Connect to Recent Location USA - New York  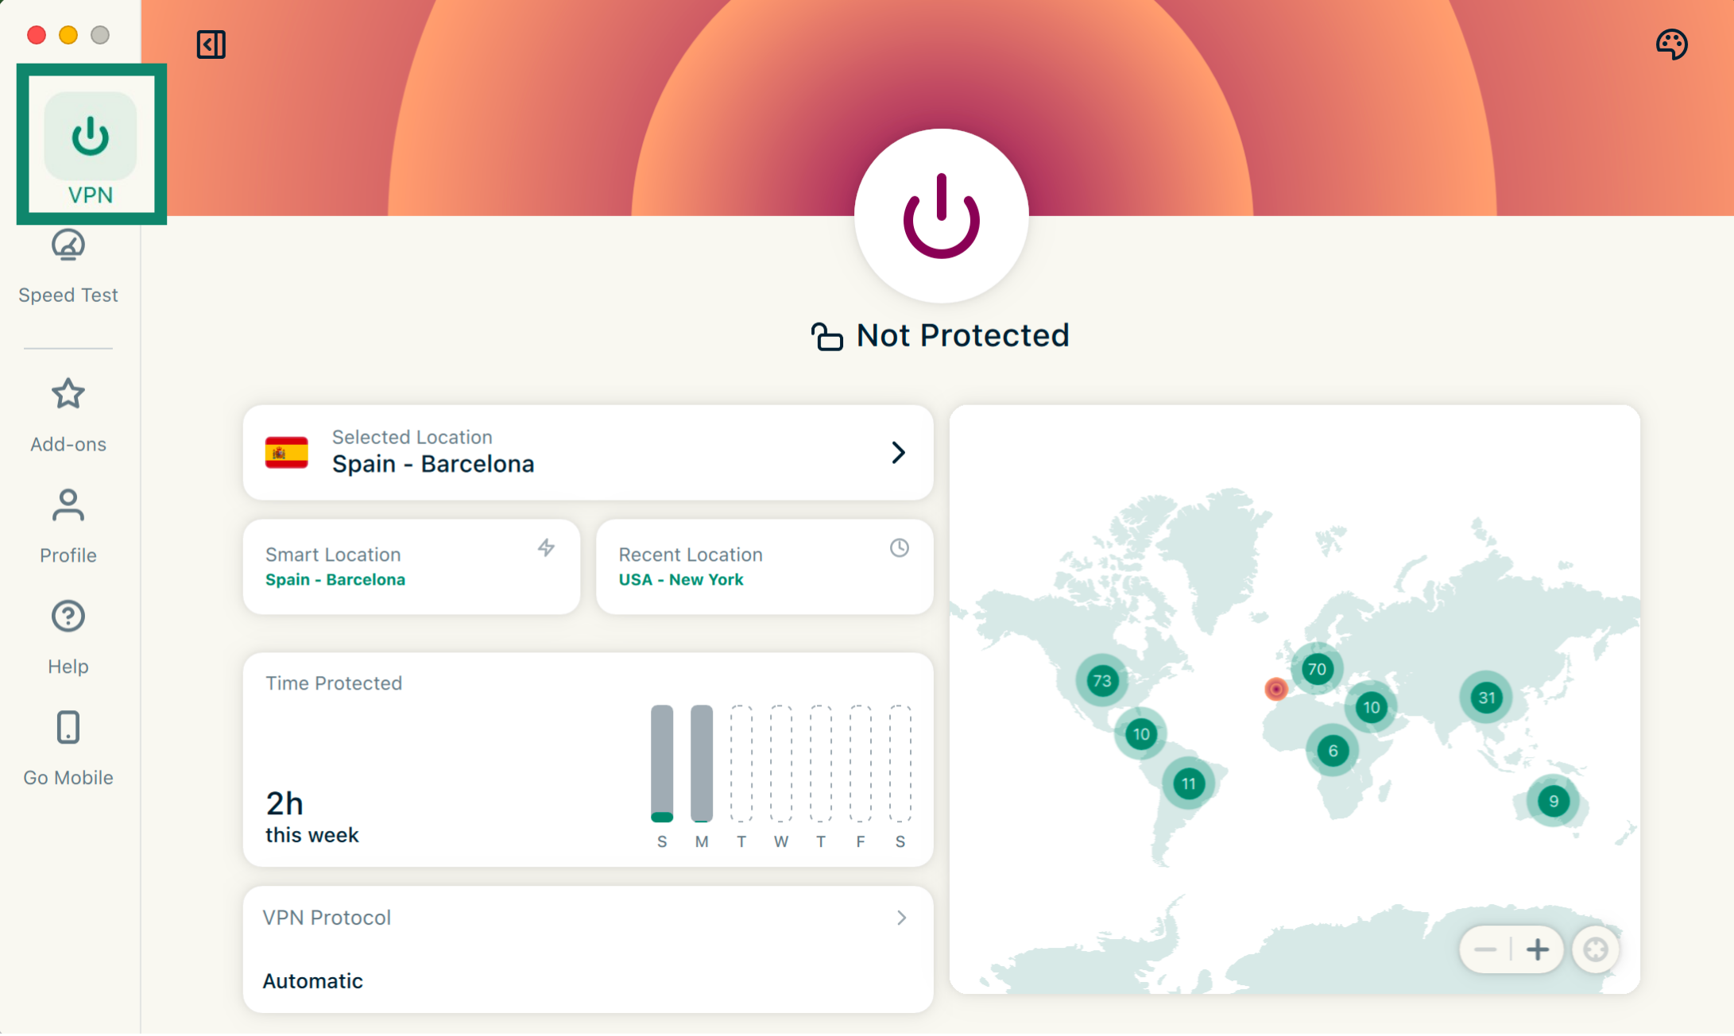pos(764,567)
